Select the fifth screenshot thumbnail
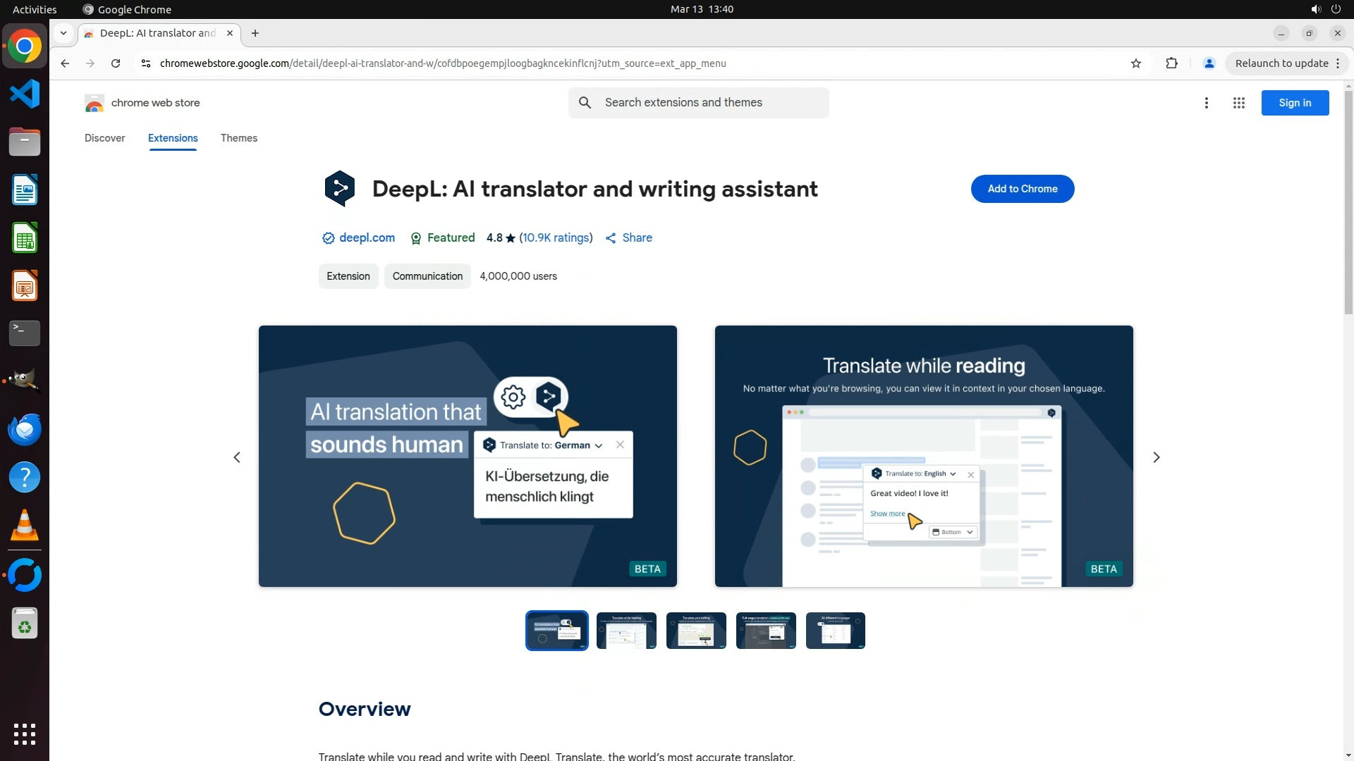This screenshot has width=1354, height=761. pos(835,631)
